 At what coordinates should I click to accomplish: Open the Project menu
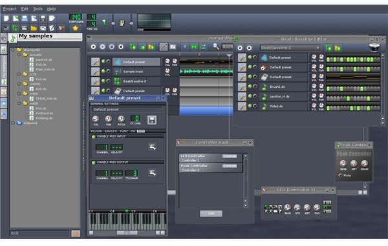10,9
